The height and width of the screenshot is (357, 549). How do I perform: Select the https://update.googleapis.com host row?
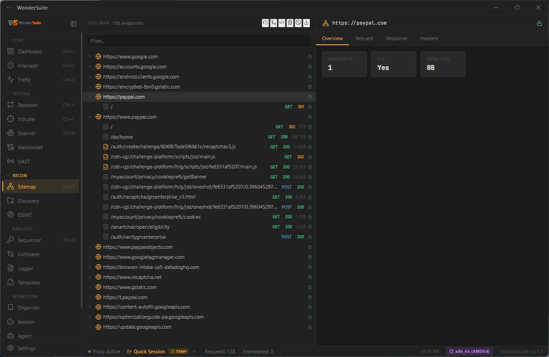click(199, 327)
